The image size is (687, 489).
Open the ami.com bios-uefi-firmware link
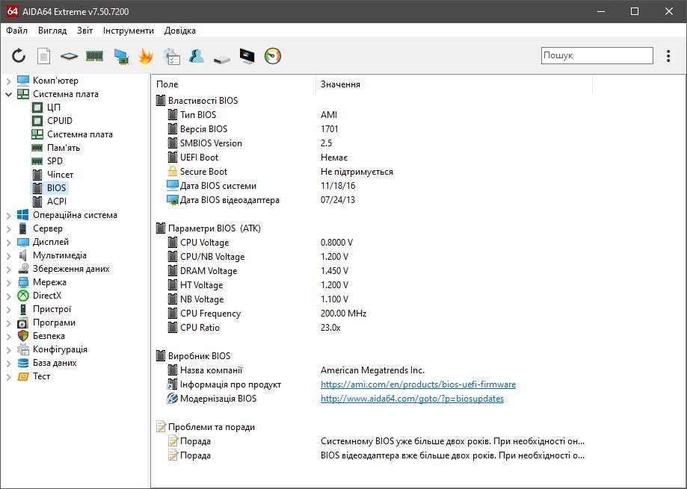pyautogui.click(x=418, y=384)
